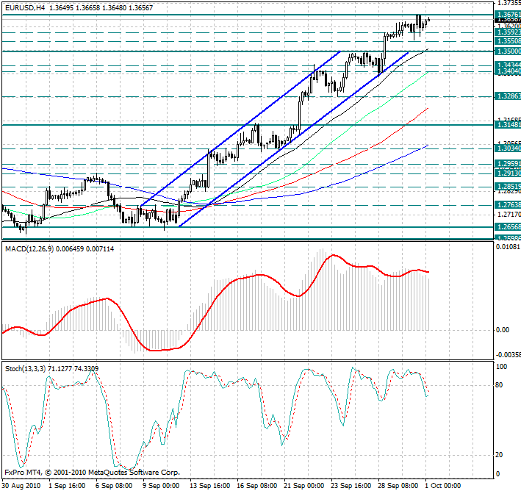521x491 pixels.
Task: Select the 1.3286 price level label
Action: click(x=508, y=96)
